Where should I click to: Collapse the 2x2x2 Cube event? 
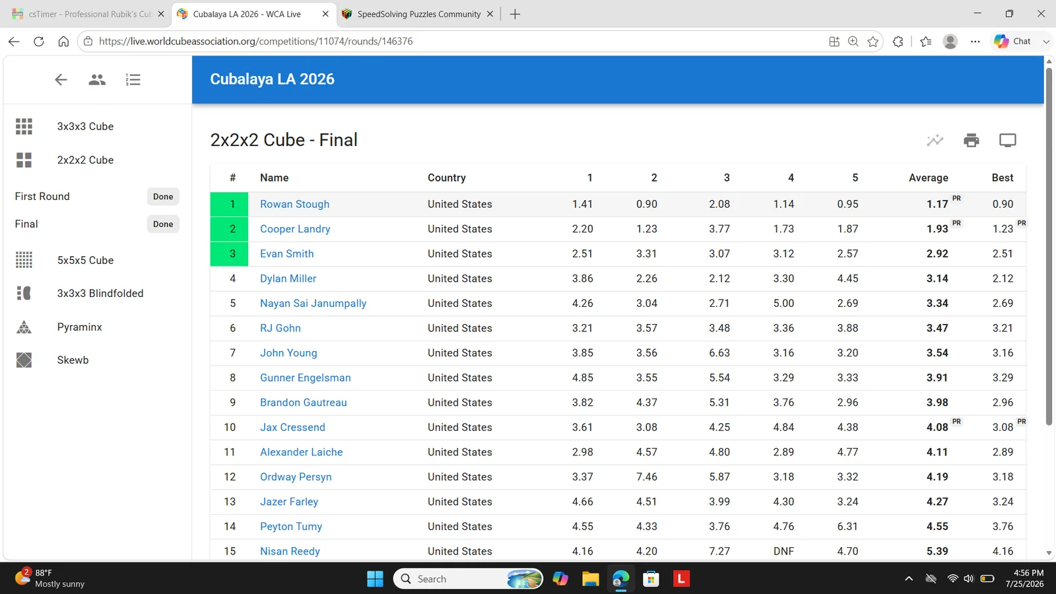coord(97,160)
